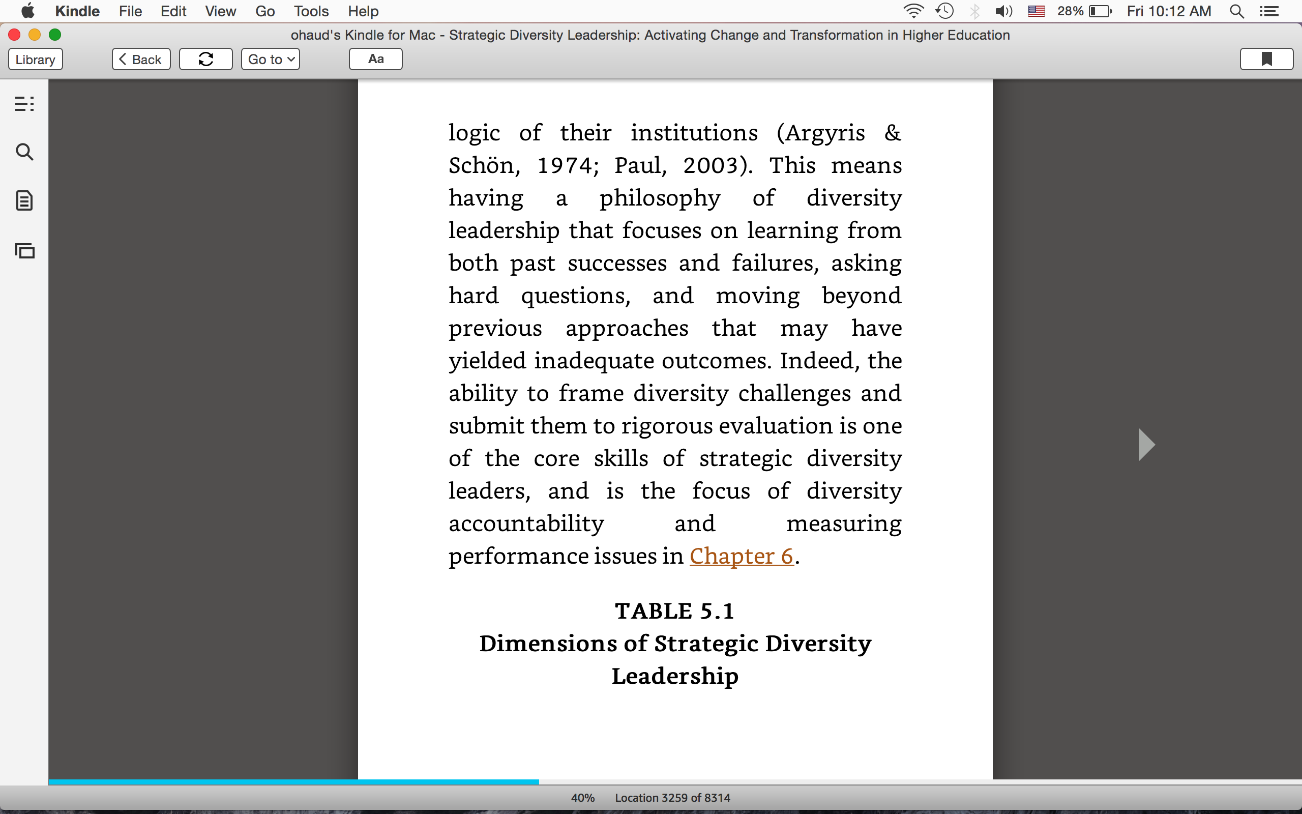Click the Bluetooth menu bar icon
The width and height of the screenshot is (1302, 814).
tap(974, 11)
